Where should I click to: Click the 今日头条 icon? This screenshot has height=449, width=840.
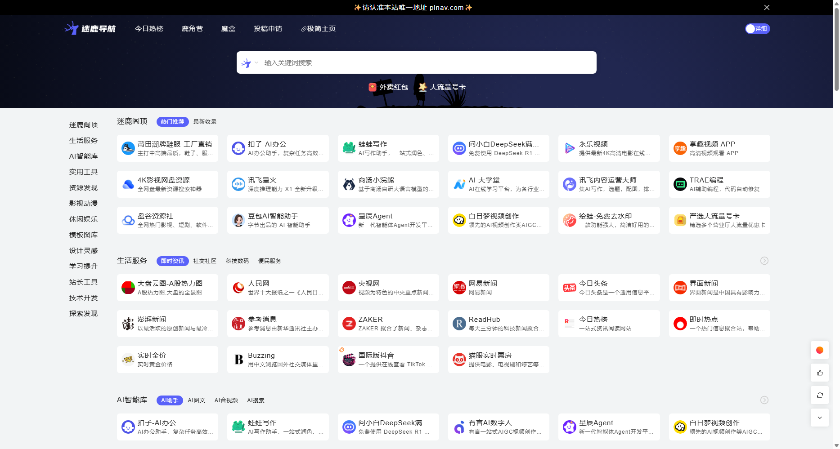point(570,288)
